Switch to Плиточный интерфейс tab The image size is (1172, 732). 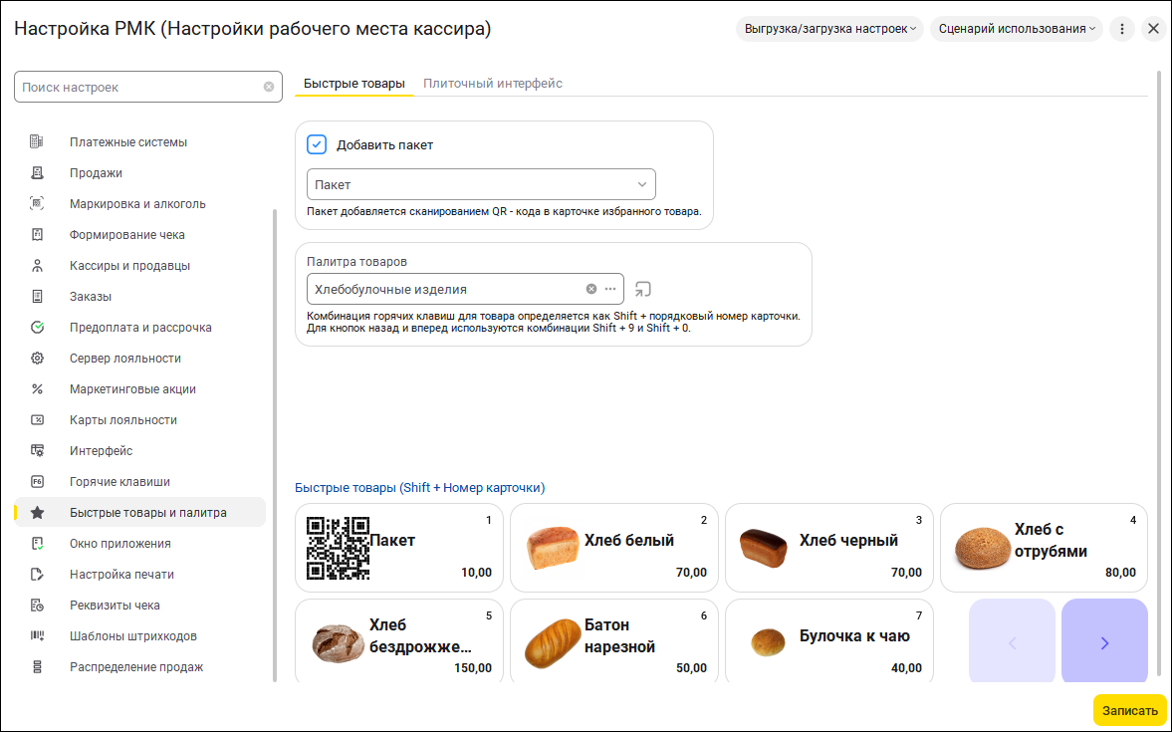(493, 84)
